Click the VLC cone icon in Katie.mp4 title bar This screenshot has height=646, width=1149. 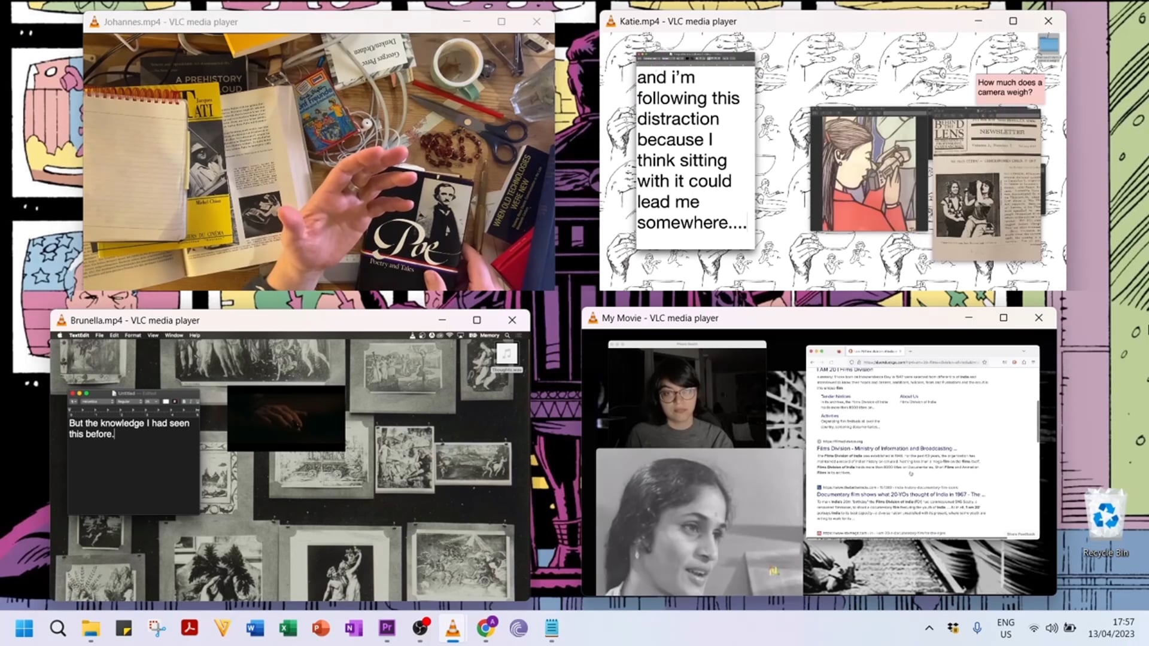610,21
